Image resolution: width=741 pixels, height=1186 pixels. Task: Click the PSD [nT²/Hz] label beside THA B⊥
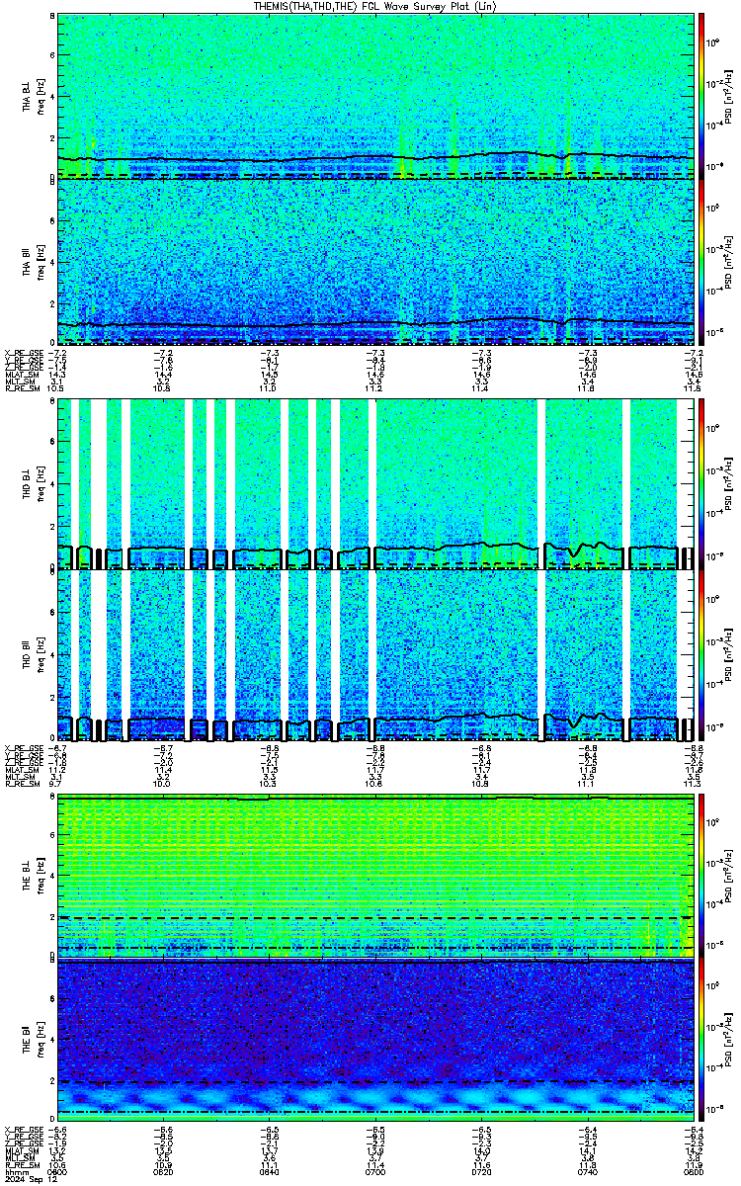point(729,96)
